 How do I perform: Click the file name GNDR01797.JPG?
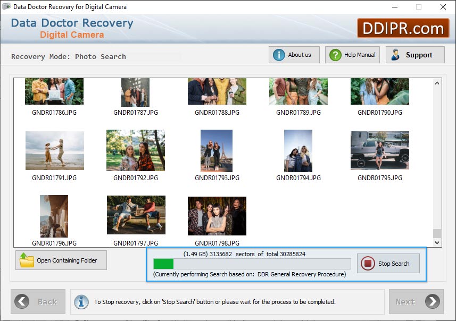point(136,243)
